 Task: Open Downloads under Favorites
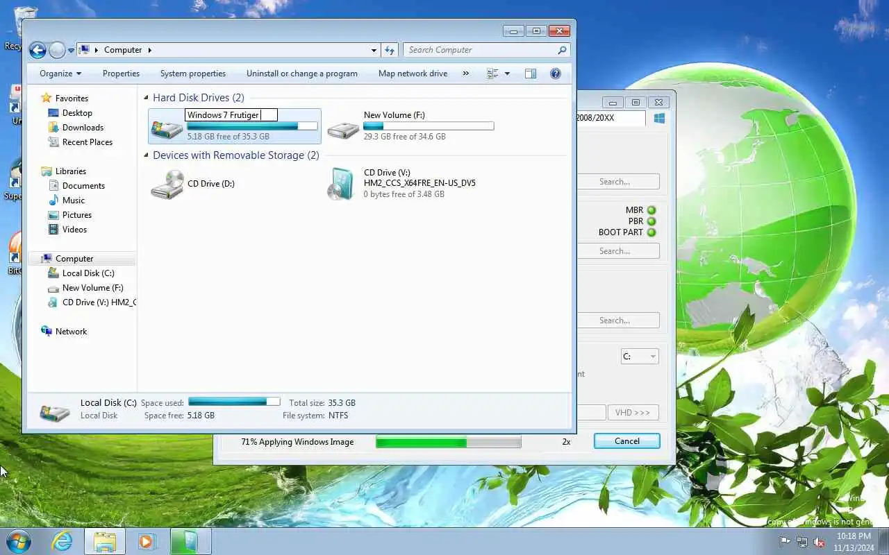click(x=83, y=128)
